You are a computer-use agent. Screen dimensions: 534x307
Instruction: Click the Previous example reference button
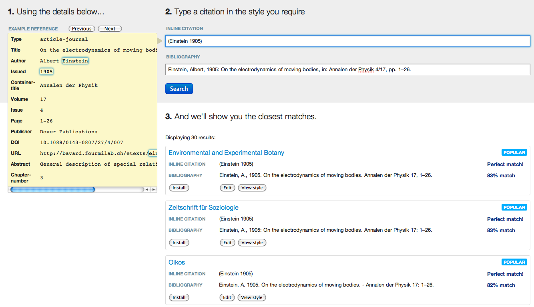(82, 28)
